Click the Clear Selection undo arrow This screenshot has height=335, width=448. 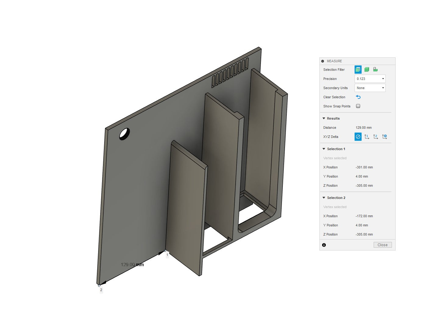(358, 97)
